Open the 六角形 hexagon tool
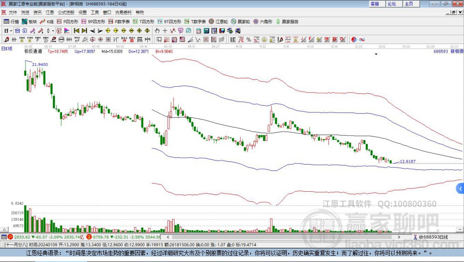This screenshot has height=262, width=464. (x=263, y=22)
